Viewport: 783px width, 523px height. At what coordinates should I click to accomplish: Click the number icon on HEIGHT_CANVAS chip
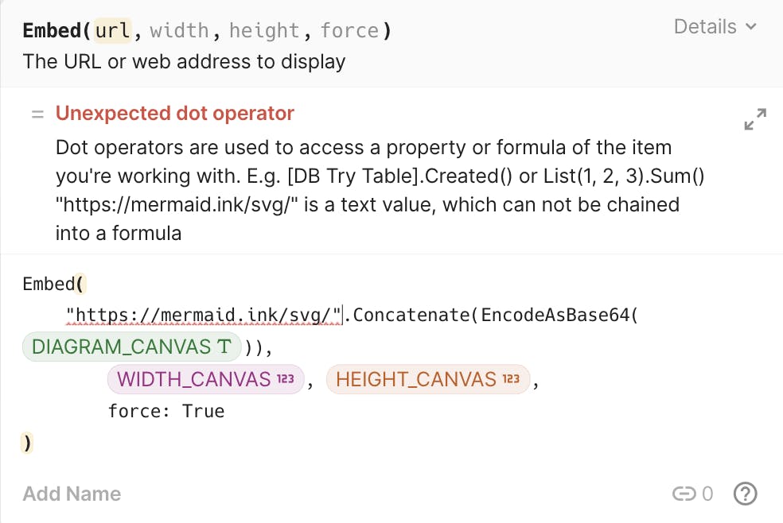[x=511, y=379]
